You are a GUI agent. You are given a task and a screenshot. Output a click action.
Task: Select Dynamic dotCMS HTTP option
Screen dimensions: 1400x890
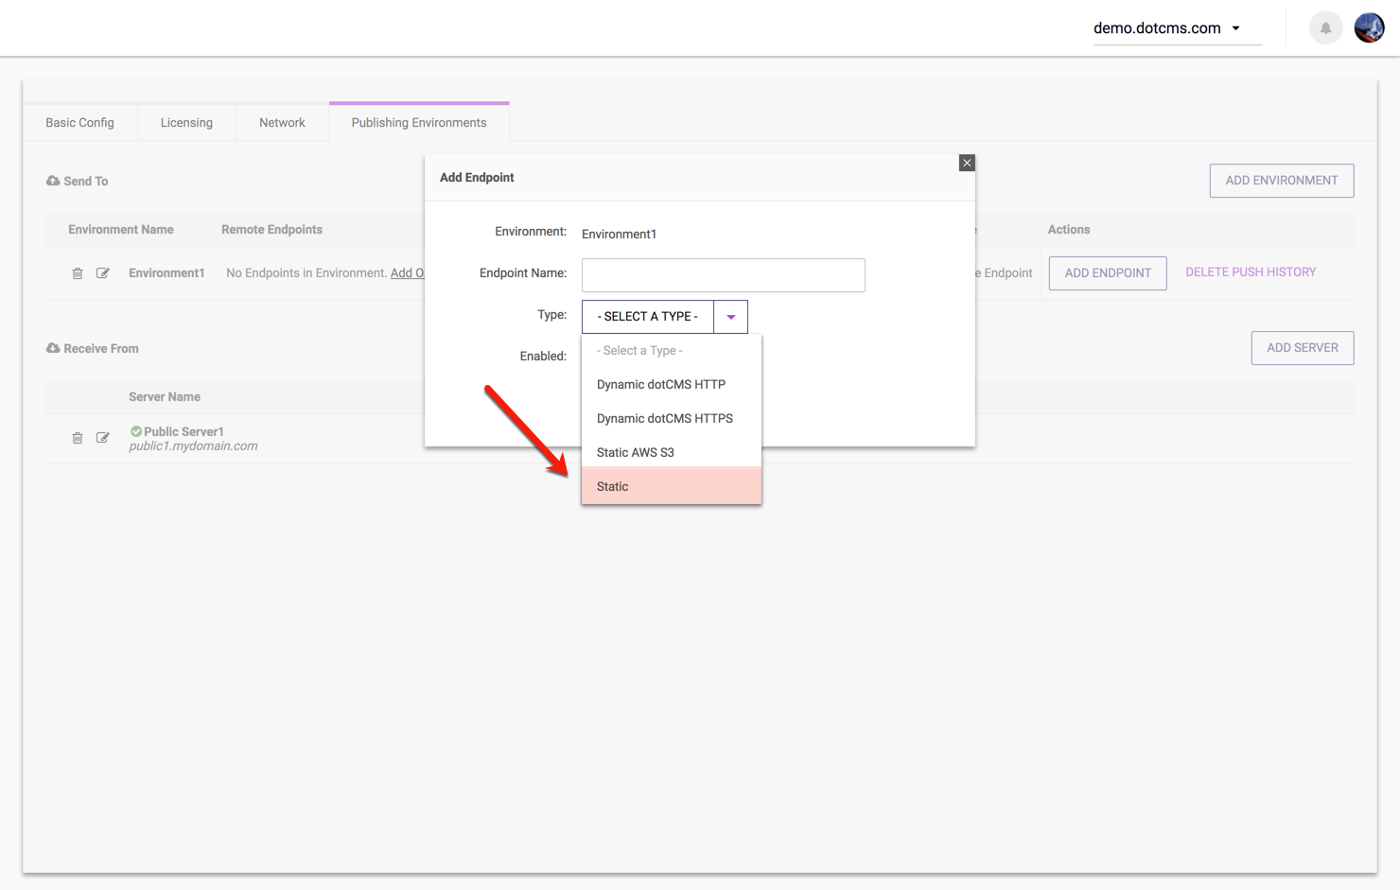pos(671,384)
